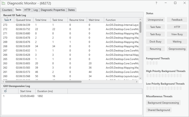
Task: Click the Task Rate status indicator
Action: tap(155, 27)
